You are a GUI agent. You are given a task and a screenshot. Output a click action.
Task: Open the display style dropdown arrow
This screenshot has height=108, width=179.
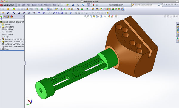click(103, 16)
